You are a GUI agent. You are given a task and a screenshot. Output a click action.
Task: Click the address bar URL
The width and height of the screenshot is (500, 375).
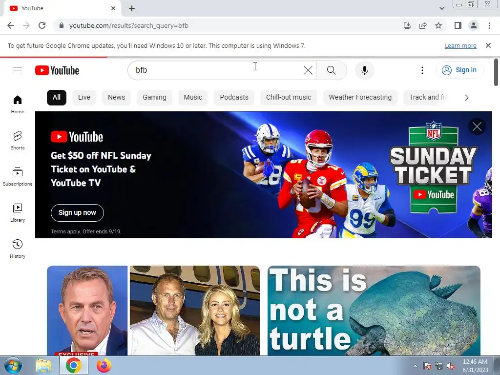(x=129, y=25)
